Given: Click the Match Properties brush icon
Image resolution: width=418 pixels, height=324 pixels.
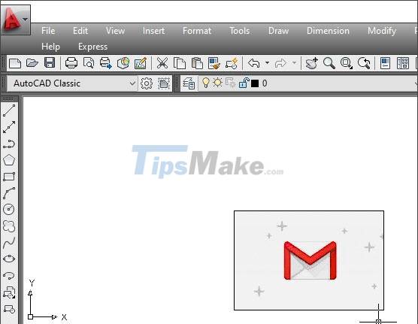Looking at the screenshot, I should pos(214,63).
